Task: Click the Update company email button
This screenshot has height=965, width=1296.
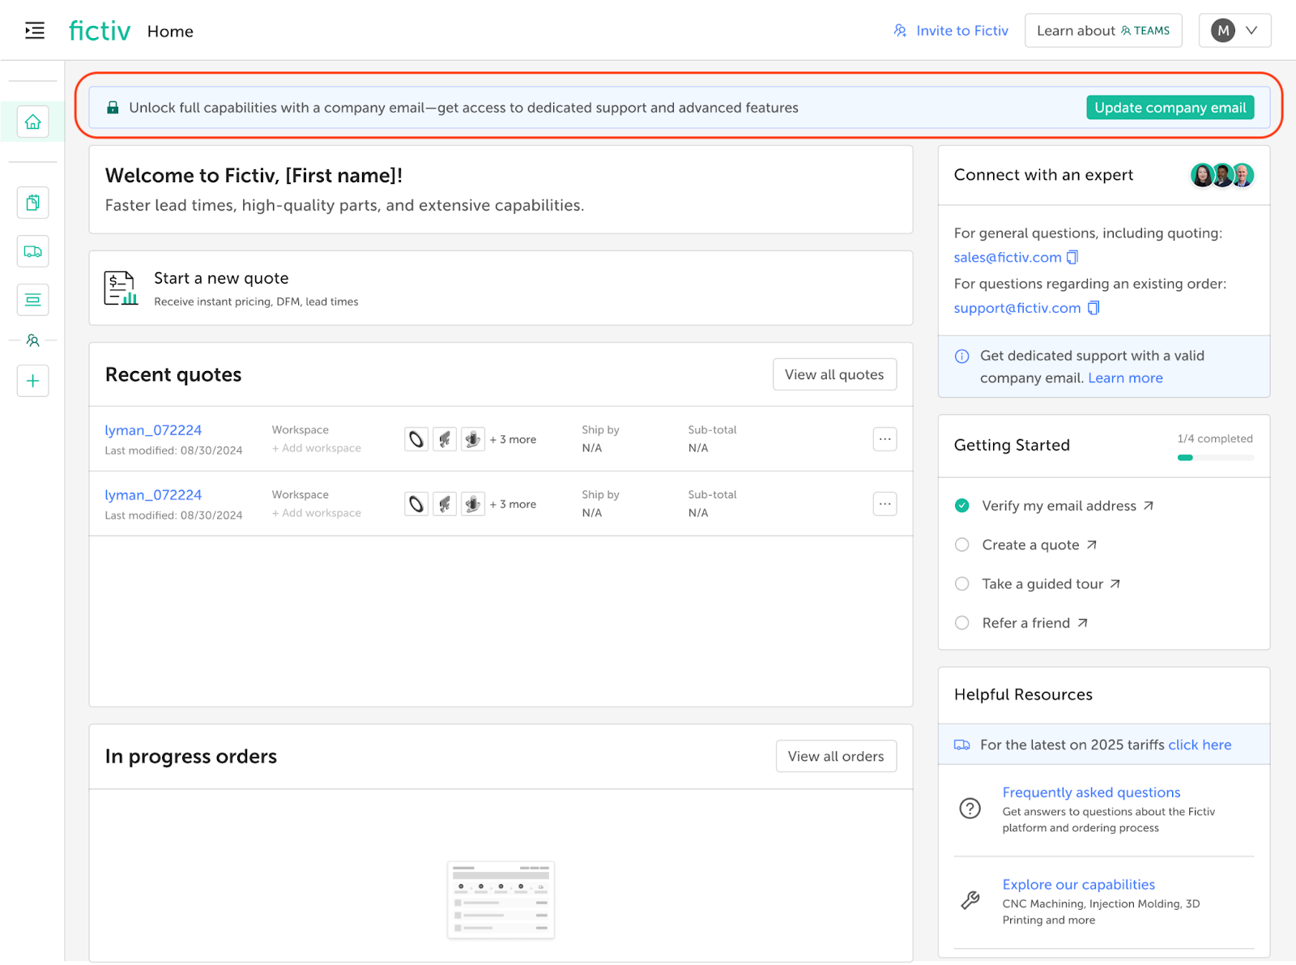Action: 1170,108
